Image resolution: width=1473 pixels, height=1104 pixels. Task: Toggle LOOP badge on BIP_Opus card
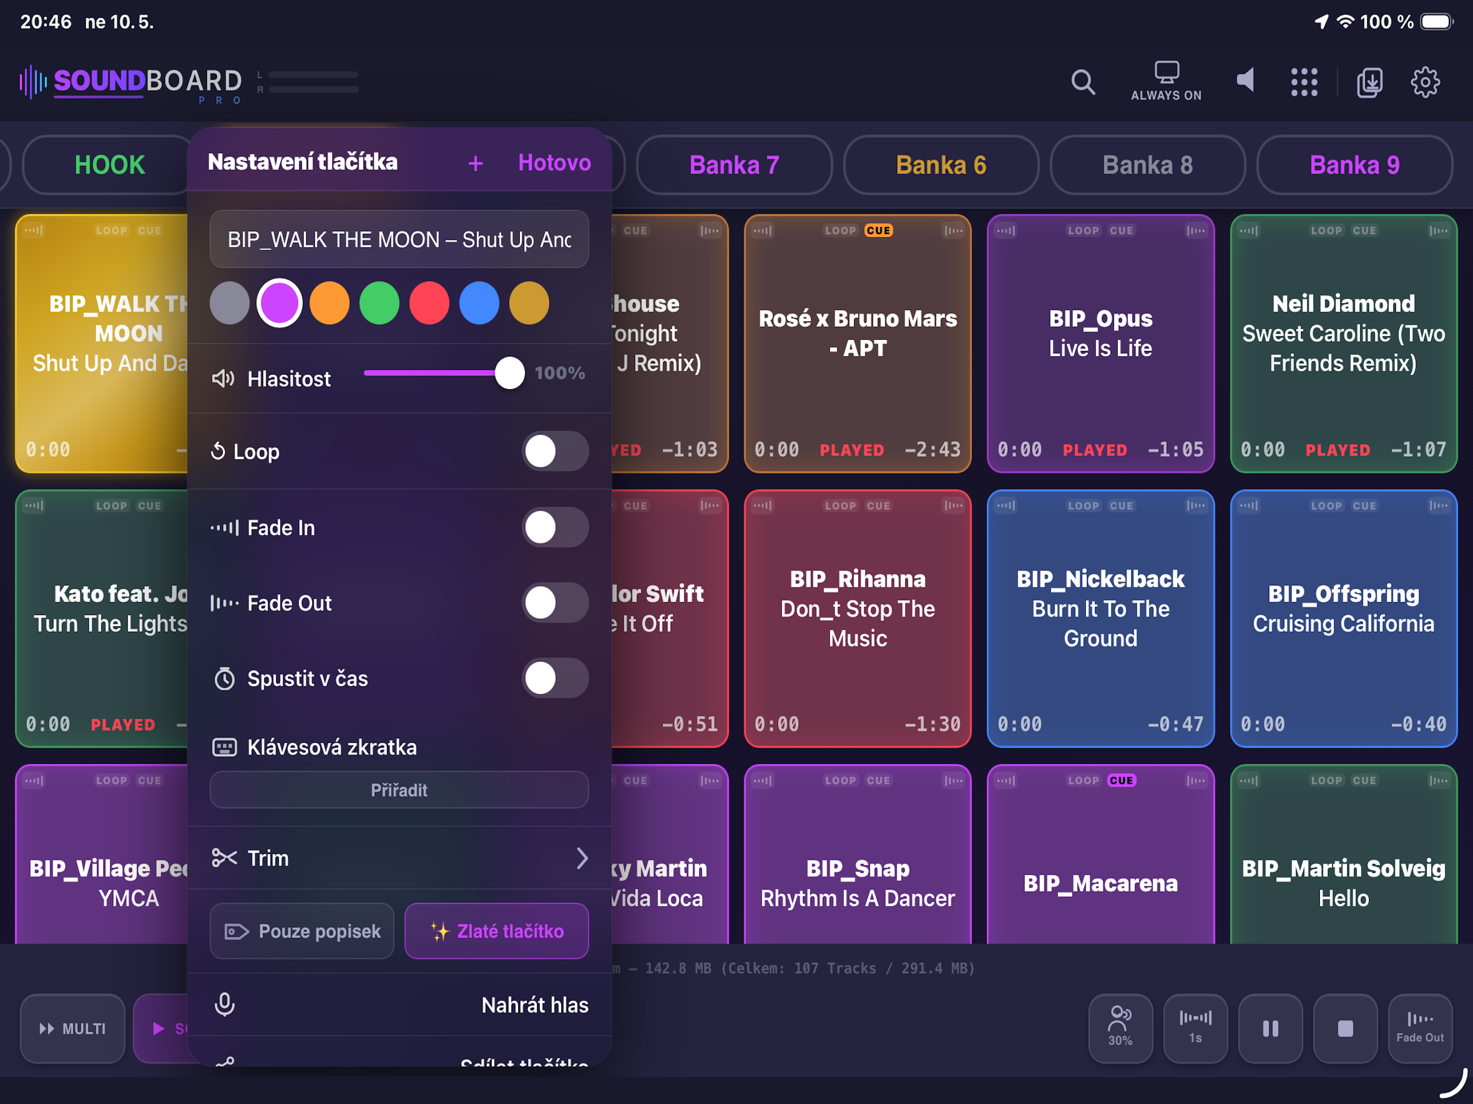pos(1083,230)
